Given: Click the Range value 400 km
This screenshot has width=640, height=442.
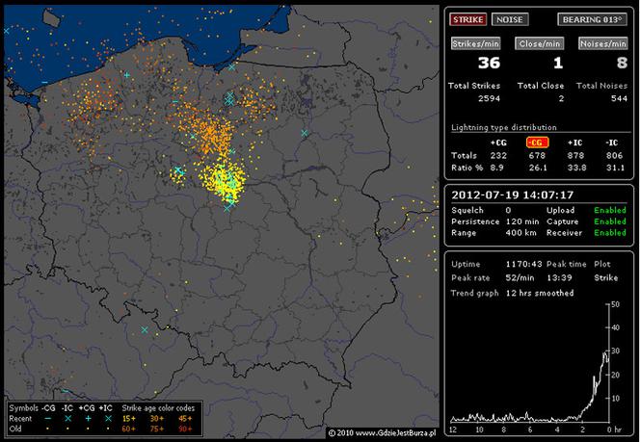Looking at the screenshot, I should click(520, 233).
